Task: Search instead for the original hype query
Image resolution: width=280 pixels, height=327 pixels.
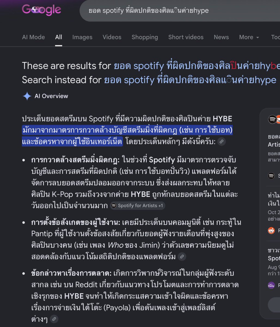Action: (190, 80)
